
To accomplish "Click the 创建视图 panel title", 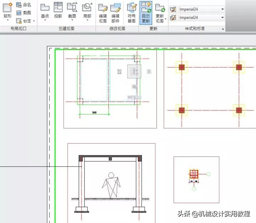I will 66,28.
